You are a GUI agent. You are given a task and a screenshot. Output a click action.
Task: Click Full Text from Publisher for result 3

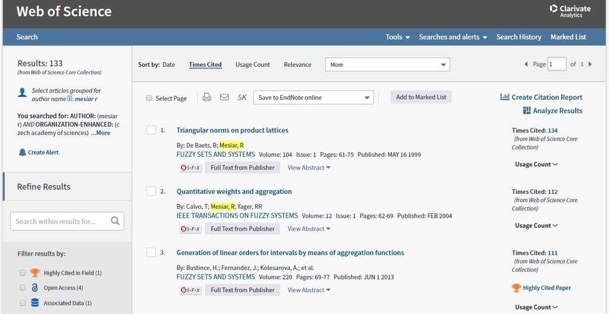(x=243, y=290)
